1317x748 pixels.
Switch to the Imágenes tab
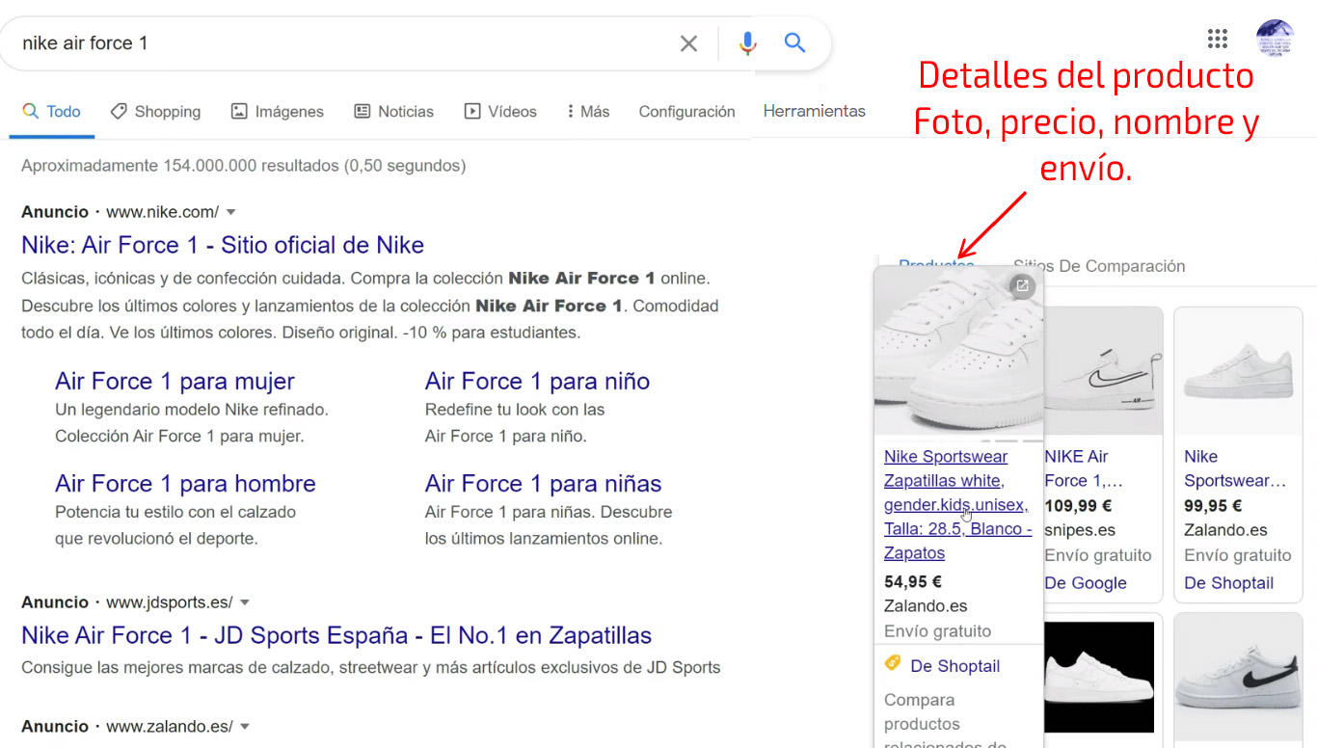click(x=278, y=112)
